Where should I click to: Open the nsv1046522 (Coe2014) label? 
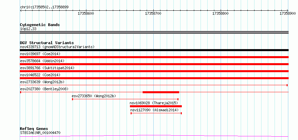click(40, 75)
